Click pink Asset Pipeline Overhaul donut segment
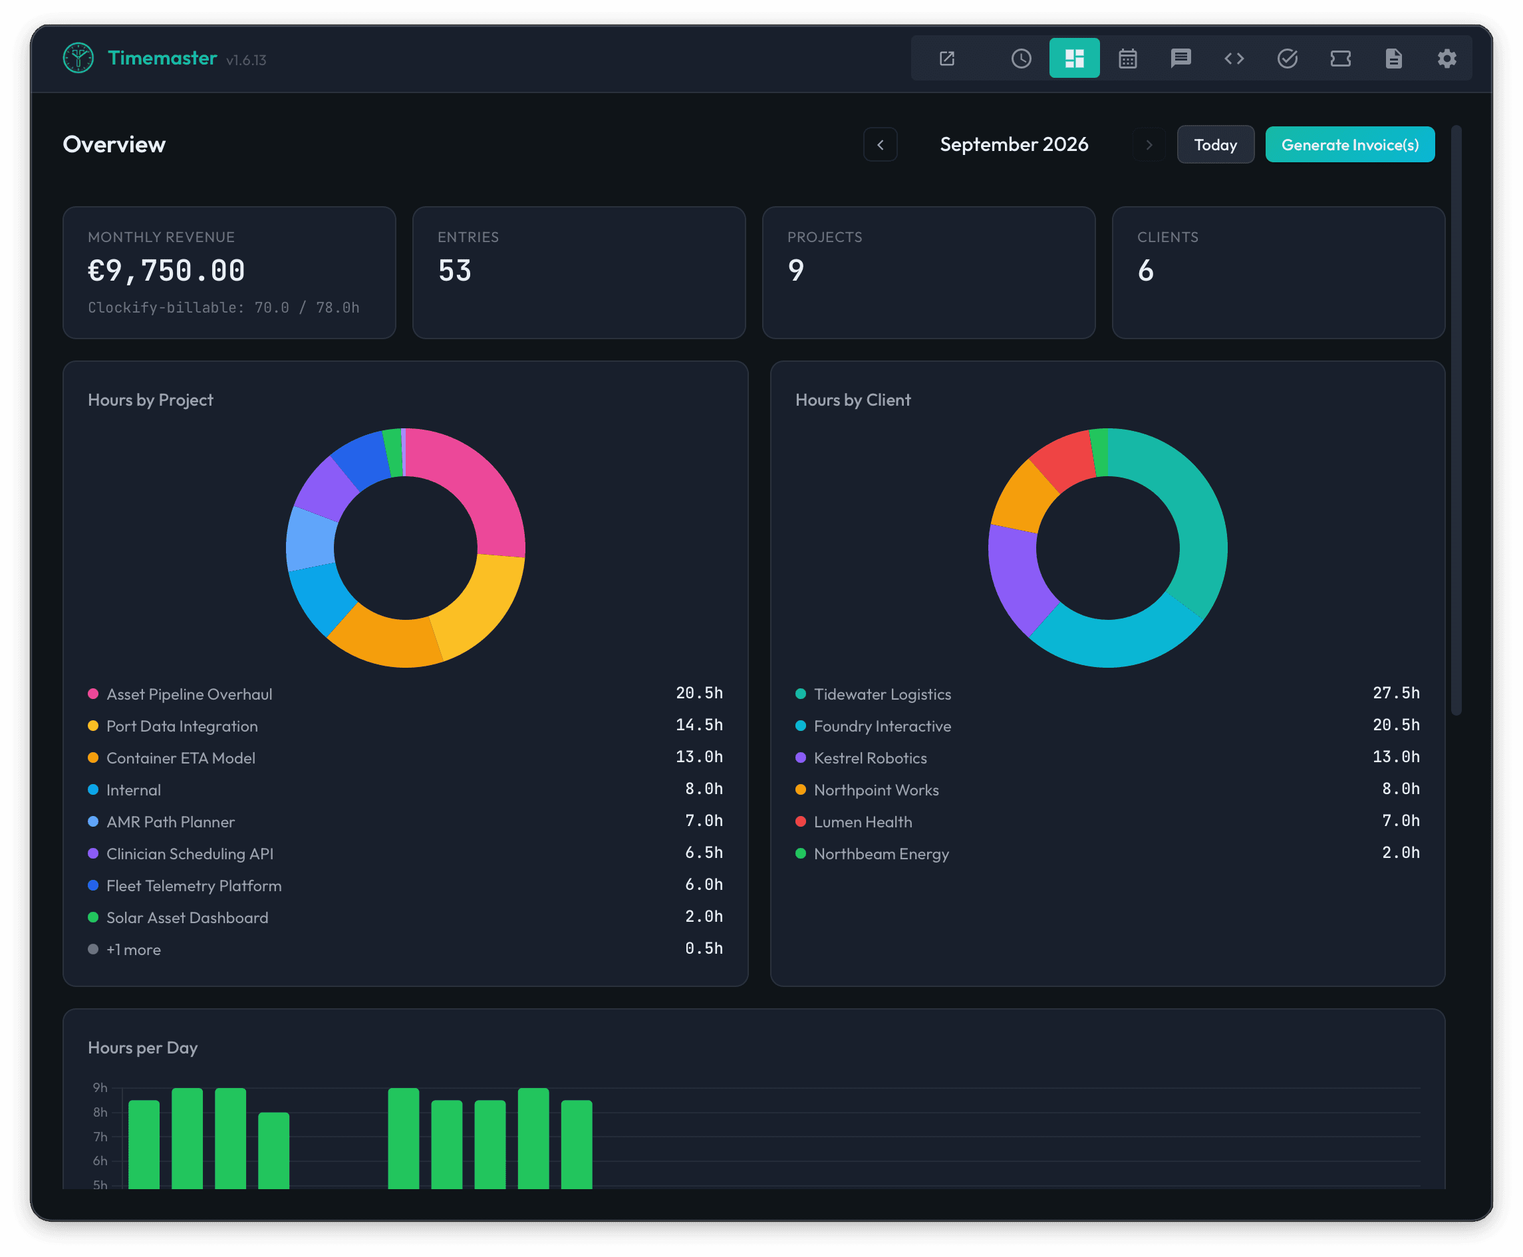The image size is (1523, 1257). click(476, 482)
